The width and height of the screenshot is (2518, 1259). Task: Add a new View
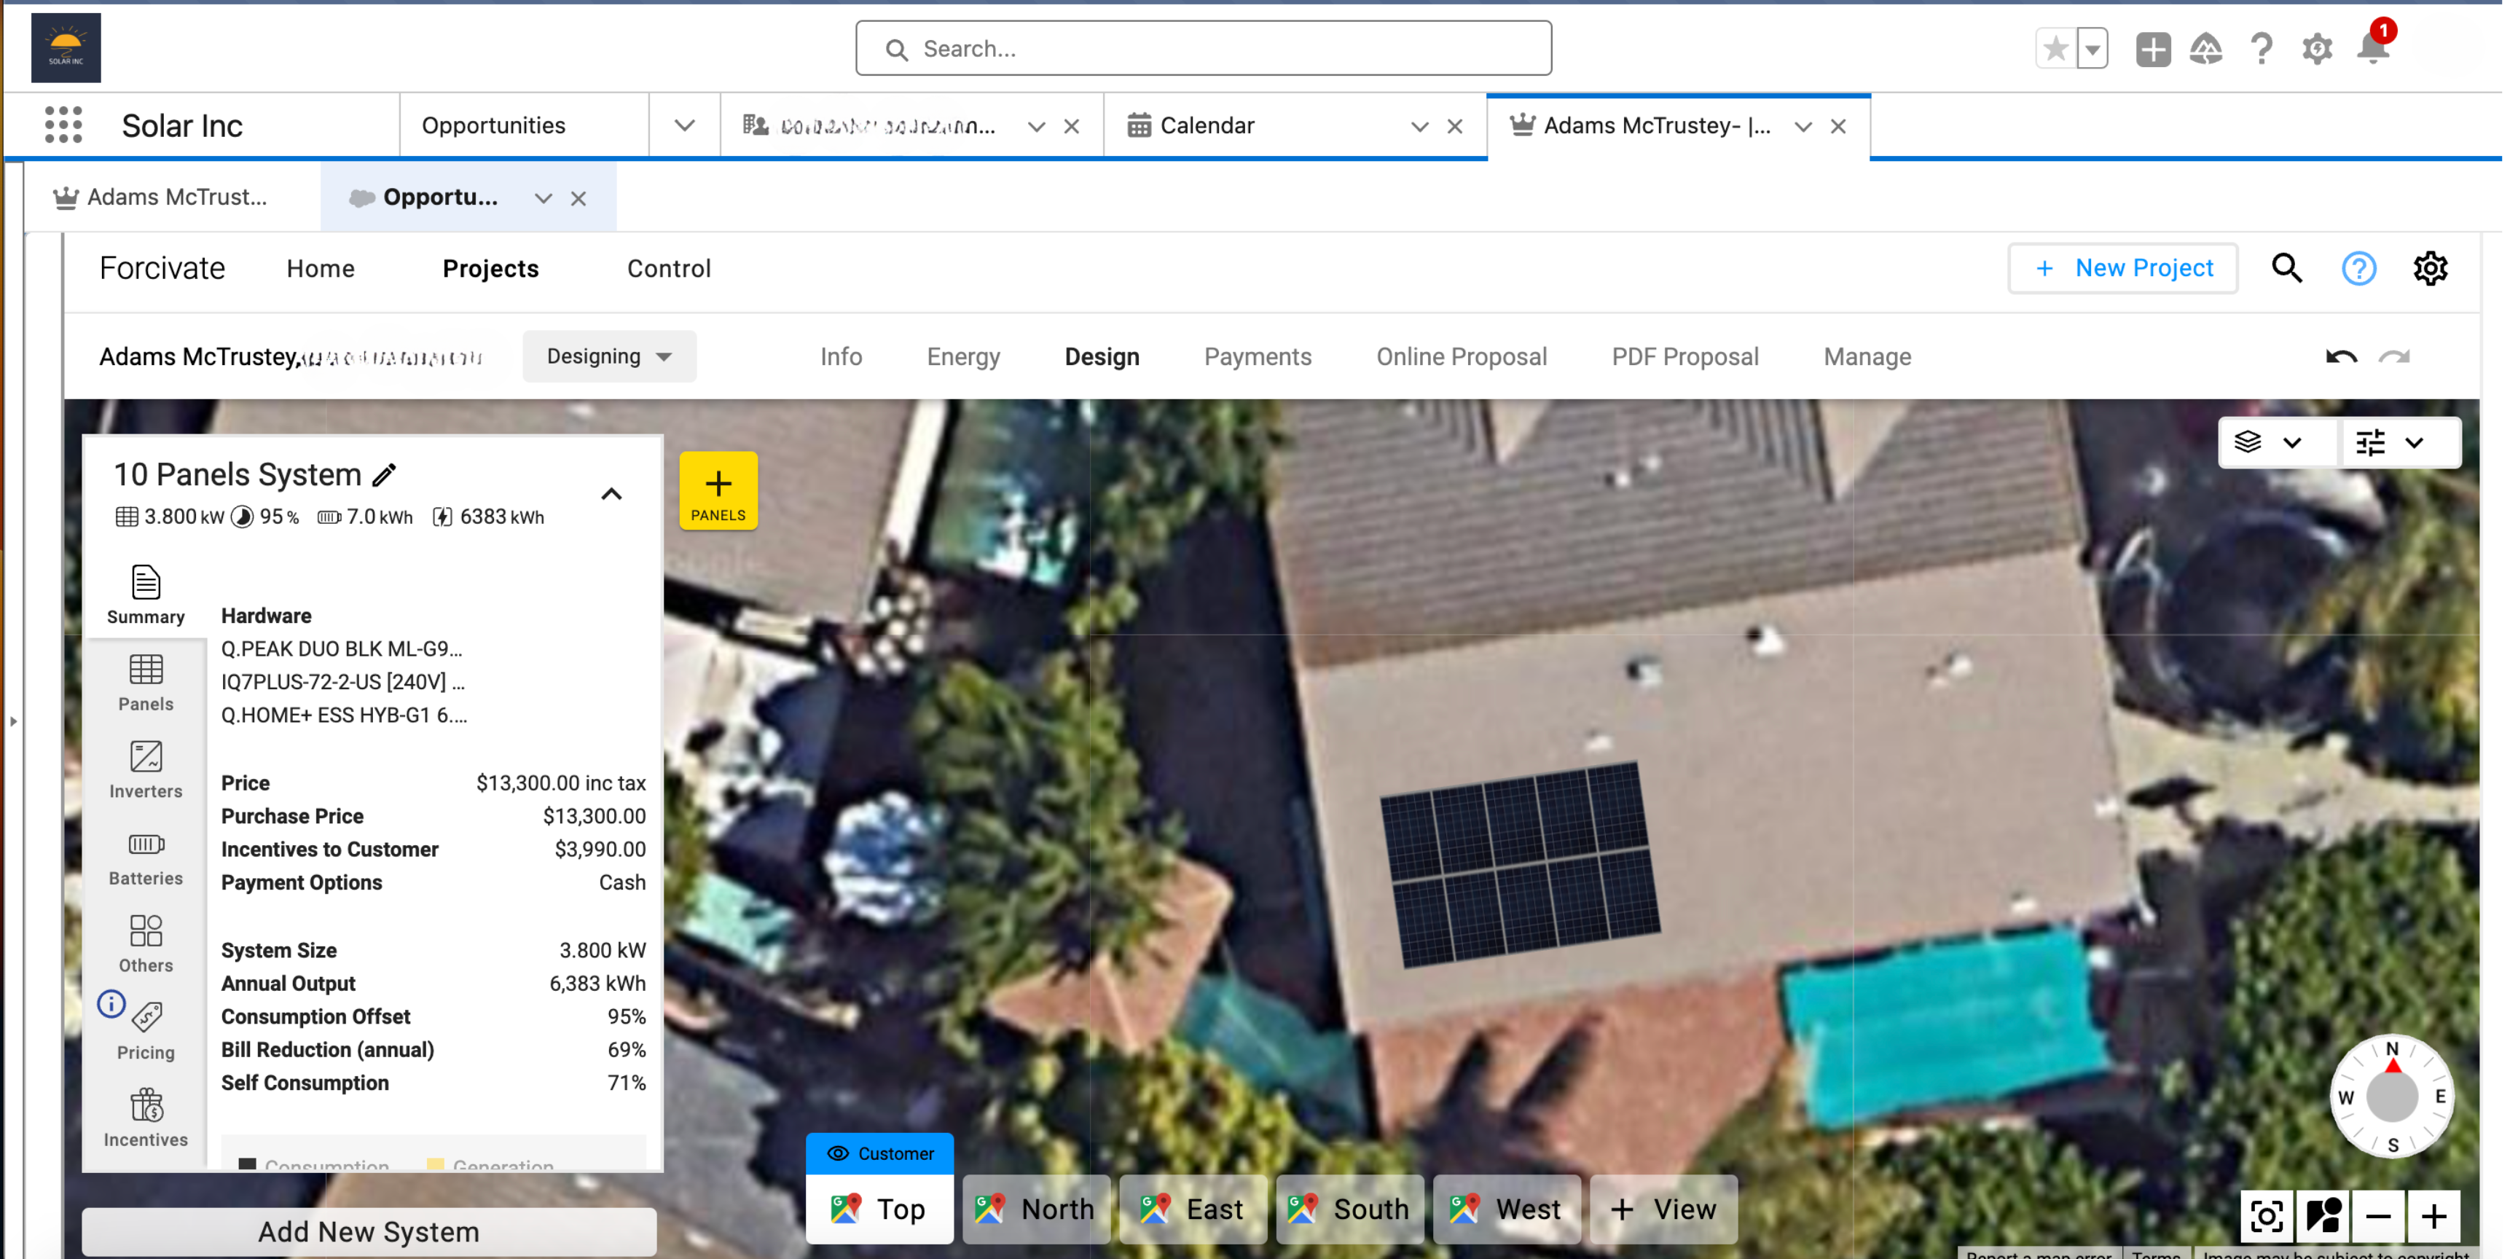click(1663, 1209)
